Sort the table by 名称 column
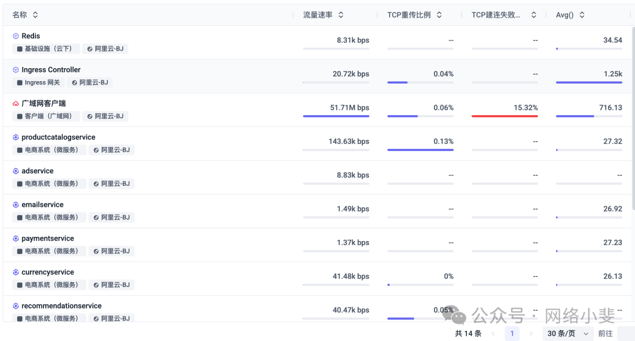 [35, 15]
